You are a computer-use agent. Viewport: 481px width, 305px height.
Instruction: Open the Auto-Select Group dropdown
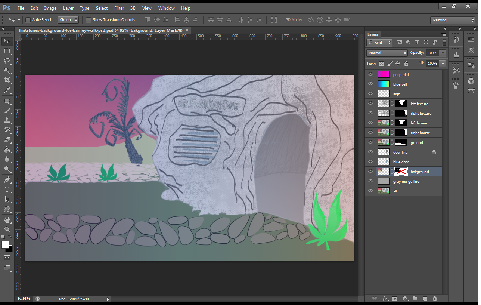pyautogui.click(x=68, y=20)
